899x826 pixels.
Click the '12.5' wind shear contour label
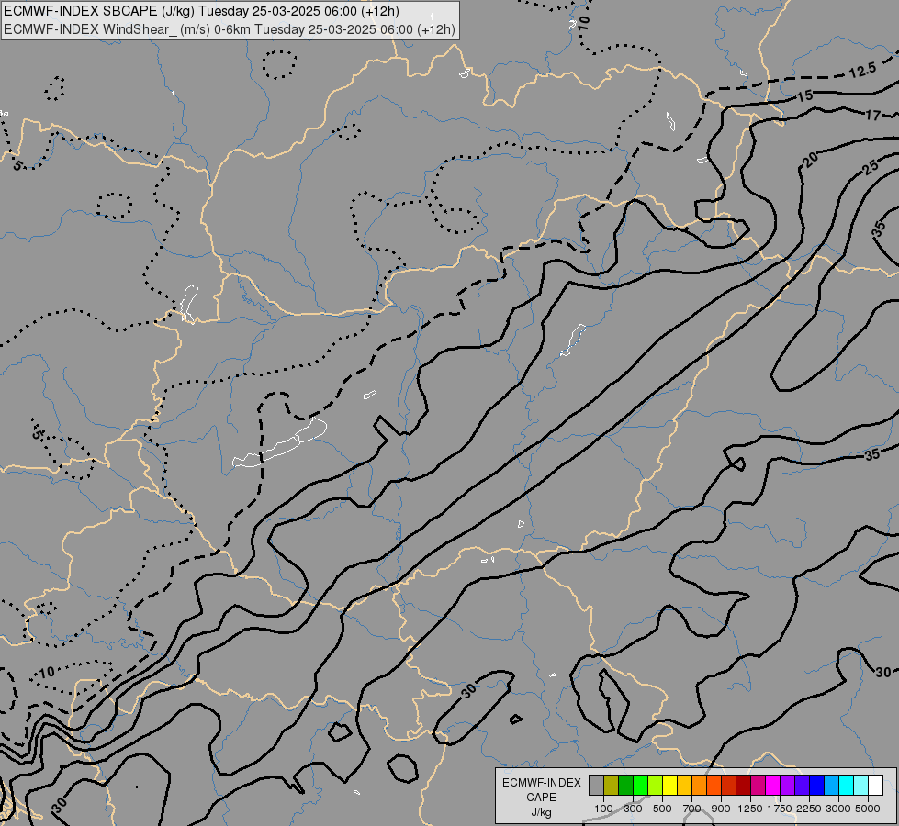862,71
